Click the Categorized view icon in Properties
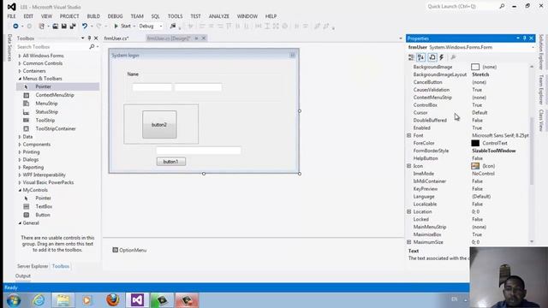 pos(411,57)
